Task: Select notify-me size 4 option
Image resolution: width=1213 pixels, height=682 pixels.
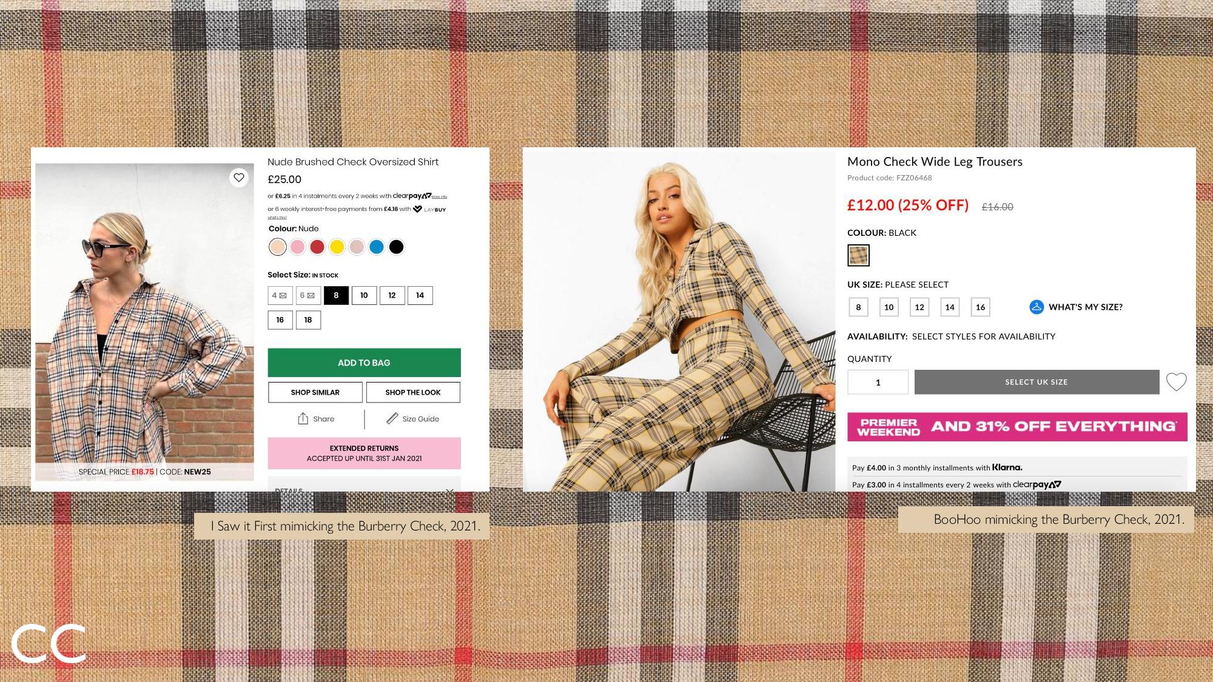Action: tap(280, 295)
